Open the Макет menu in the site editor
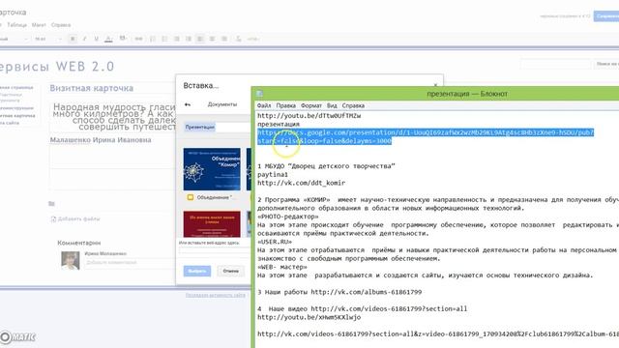Image resolution: width=619 pixels, height=348 pixels. pyautogui.click(x=39, y=25)
